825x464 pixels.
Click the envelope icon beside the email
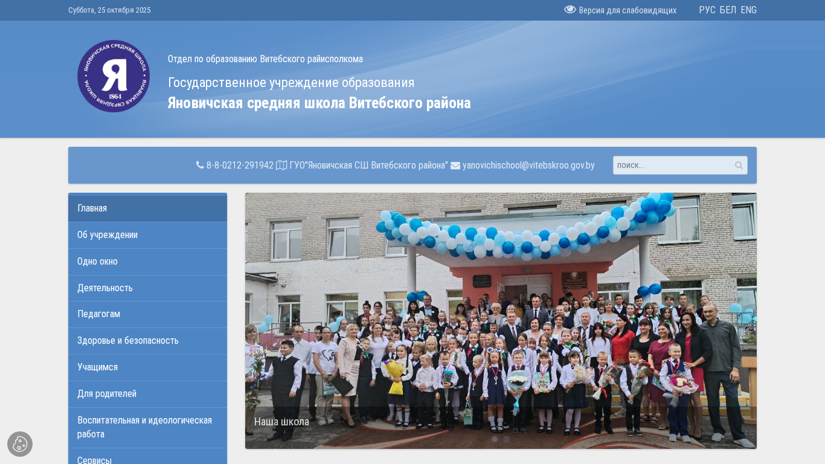pyautogui.click(x=455, y=166)
